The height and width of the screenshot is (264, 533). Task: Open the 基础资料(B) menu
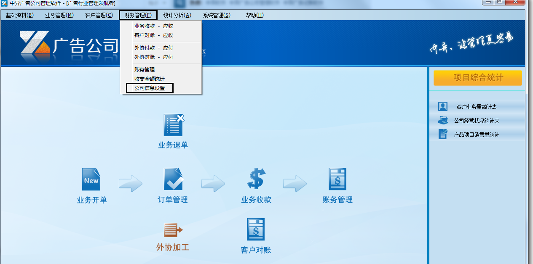(x=20, y=15)
